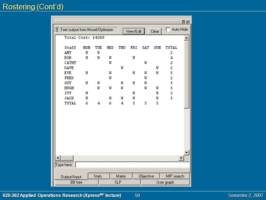This screenshot has width=266, height=200.
Task: Click the '620-362 Applied Operations Research' footer
Action: coord(62,195)
